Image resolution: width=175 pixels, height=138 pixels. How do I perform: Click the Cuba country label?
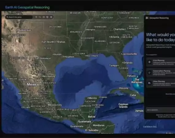coord(133,95)
